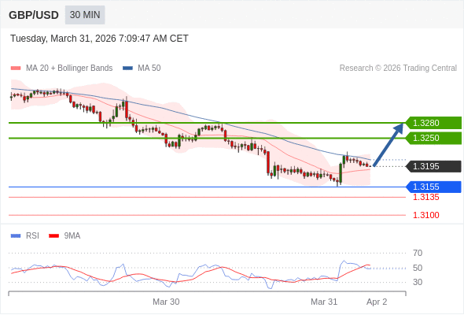Click the Research Trading Central copyright text

398,69
